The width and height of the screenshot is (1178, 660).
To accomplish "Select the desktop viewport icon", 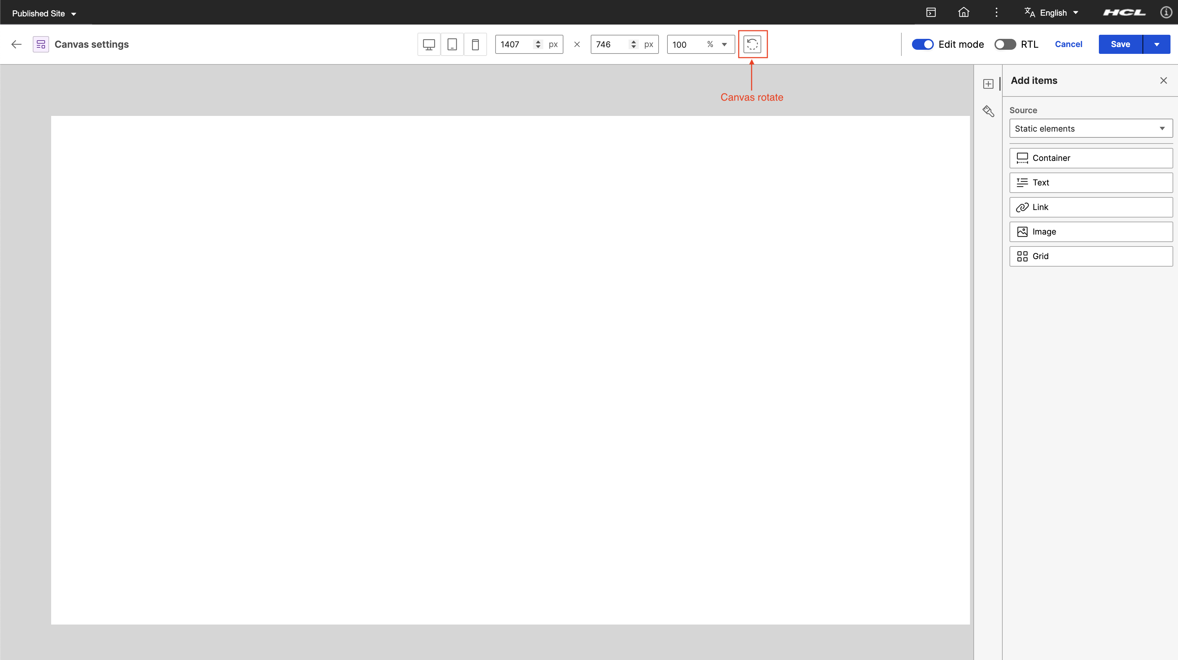I will click(428, 44).
